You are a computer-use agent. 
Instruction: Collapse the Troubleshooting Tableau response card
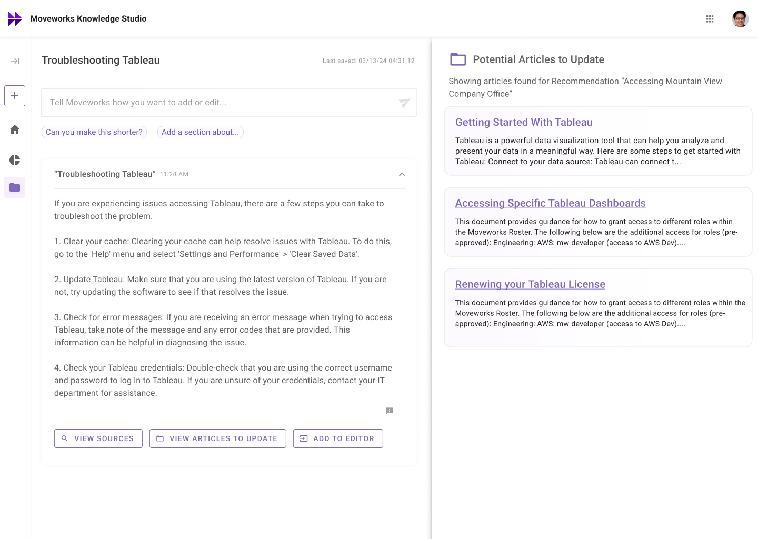coord(402,174)
